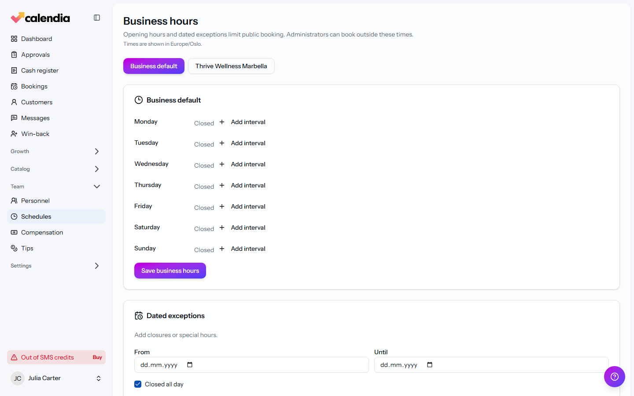Open Win-back page
The image size is (634, 396).
point(56,134)
